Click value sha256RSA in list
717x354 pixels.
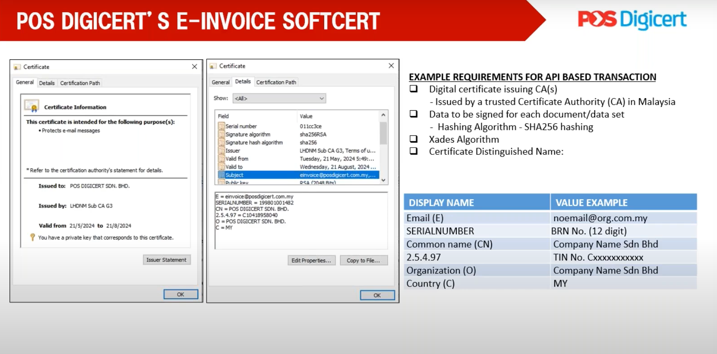313,134
